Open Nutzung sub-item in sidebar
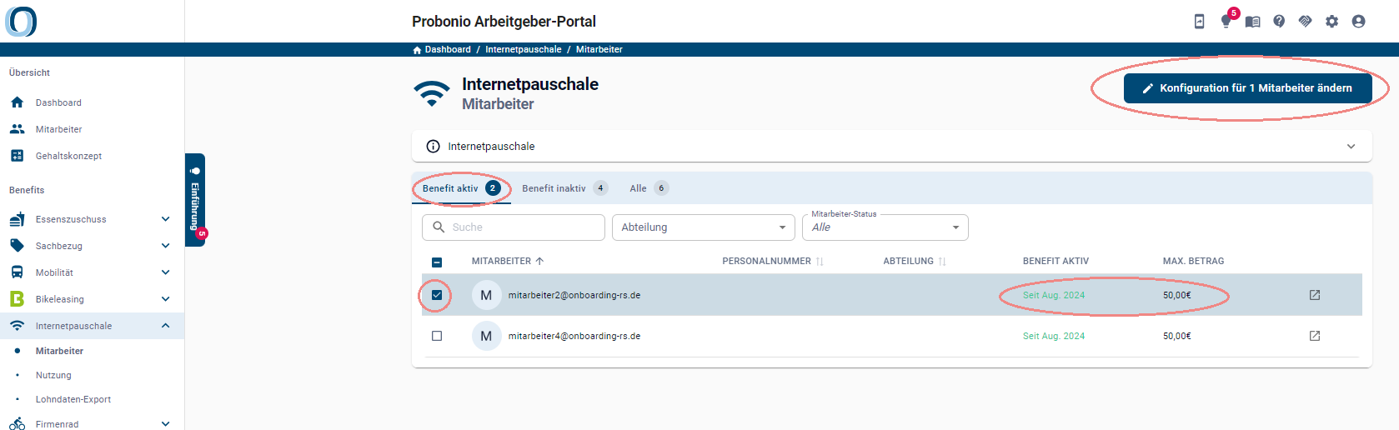Viewport: 1399px width, 430px height. point(53,375)
